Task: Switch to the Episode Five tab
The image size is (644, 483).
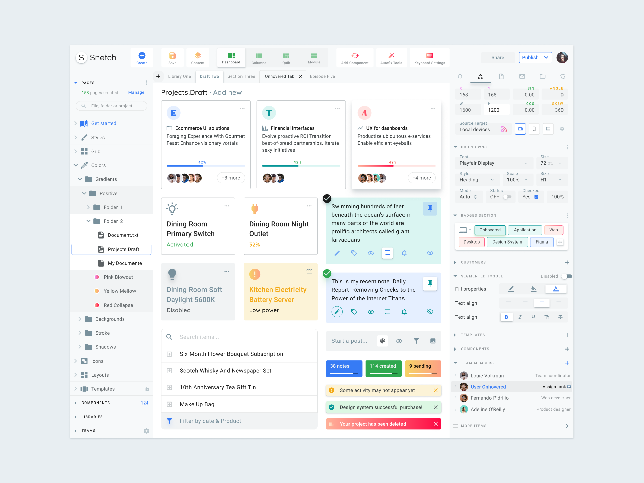Action: [x=322, y=76]
